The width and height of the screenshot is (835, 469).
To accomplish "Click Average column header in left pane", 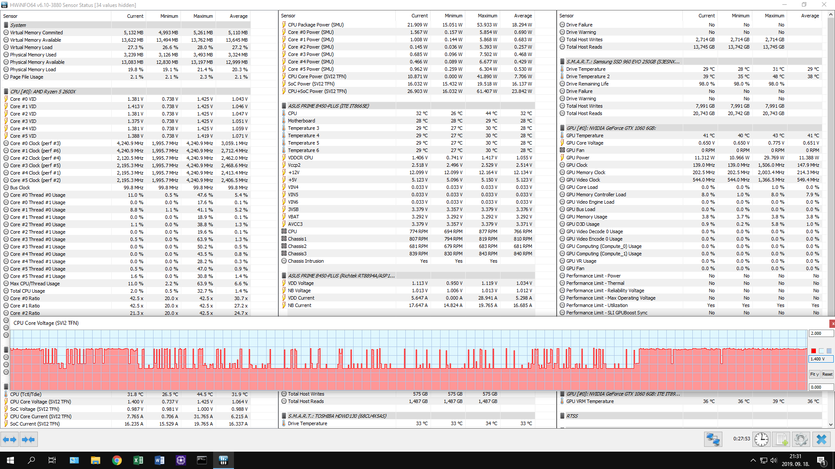I will (233, 16).
